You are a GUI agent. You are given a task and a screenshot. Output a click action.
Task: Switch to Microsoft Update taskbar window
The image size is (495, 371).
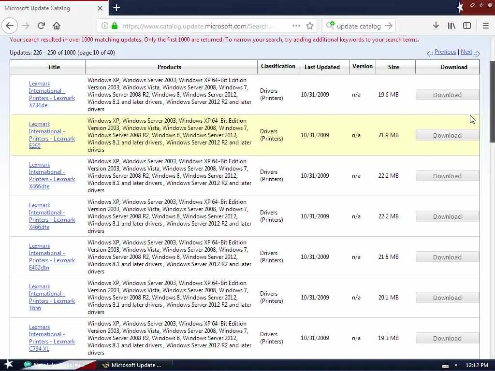pos(134,365)
